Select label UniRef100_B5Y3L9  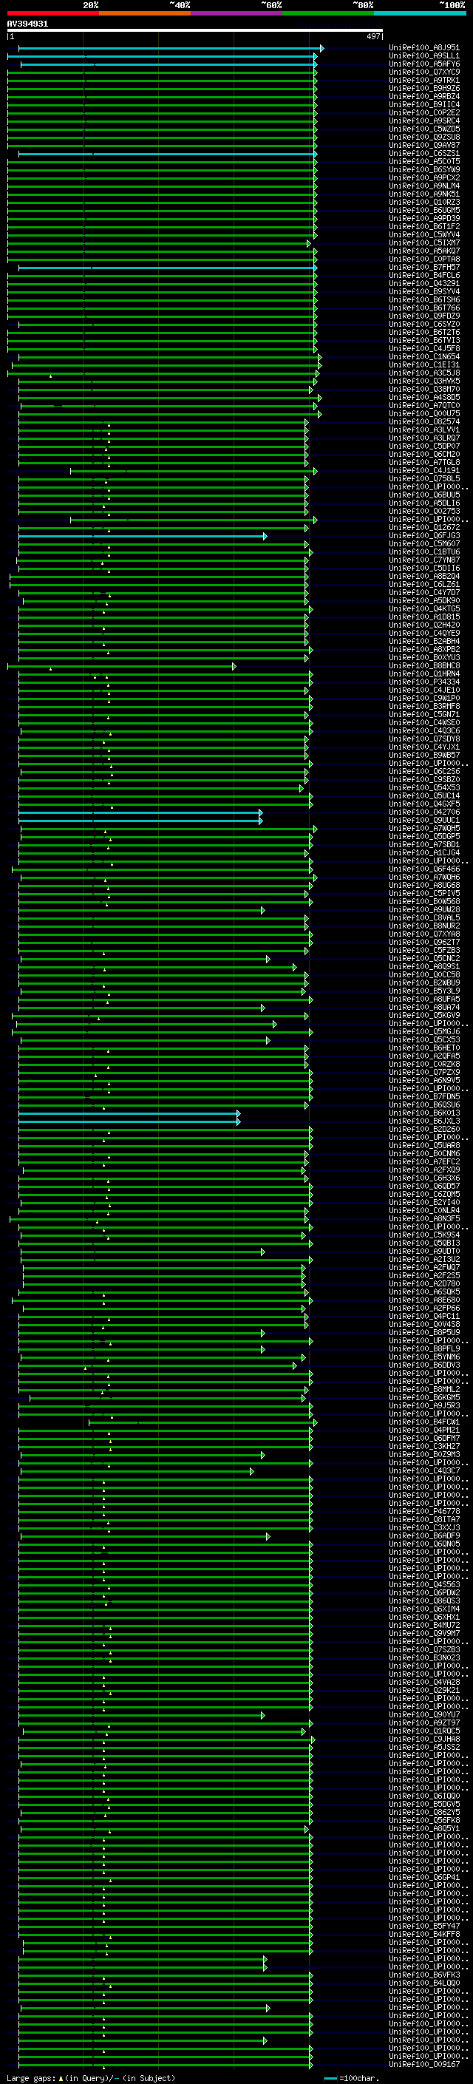click(x=423, y=991)
